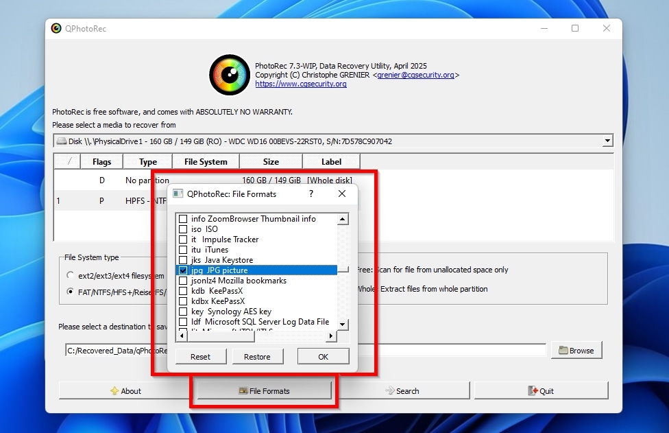669x433 pixels.
Task: Check the kdbx KeePassX format
Action: (x=182, y=301)
